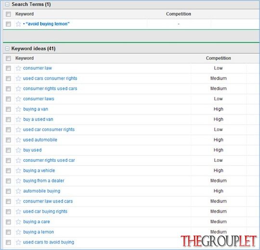Screen dimensions: 260x250
Task: Open the consumer law used cars link
Action: [x=48, y=201]
